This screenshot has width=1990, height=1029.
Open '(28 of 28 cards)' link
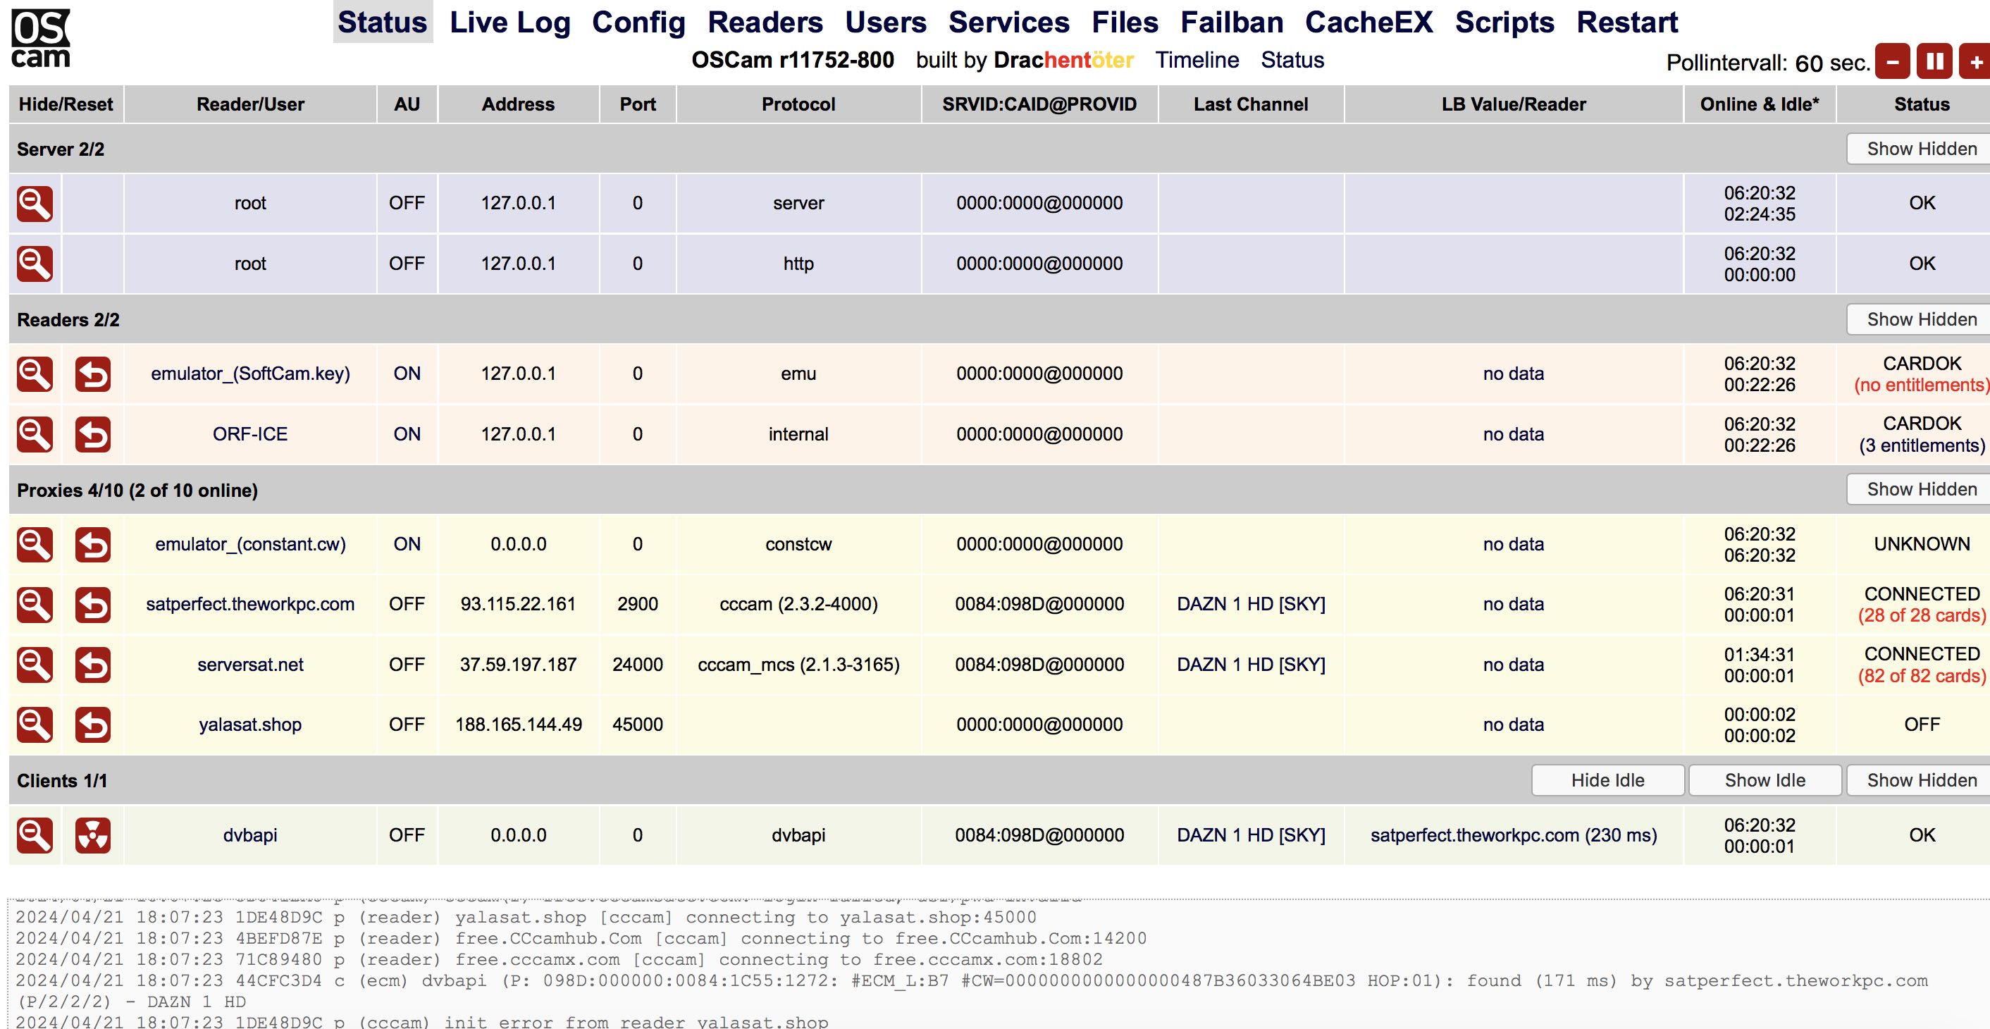pos(1921,616)
